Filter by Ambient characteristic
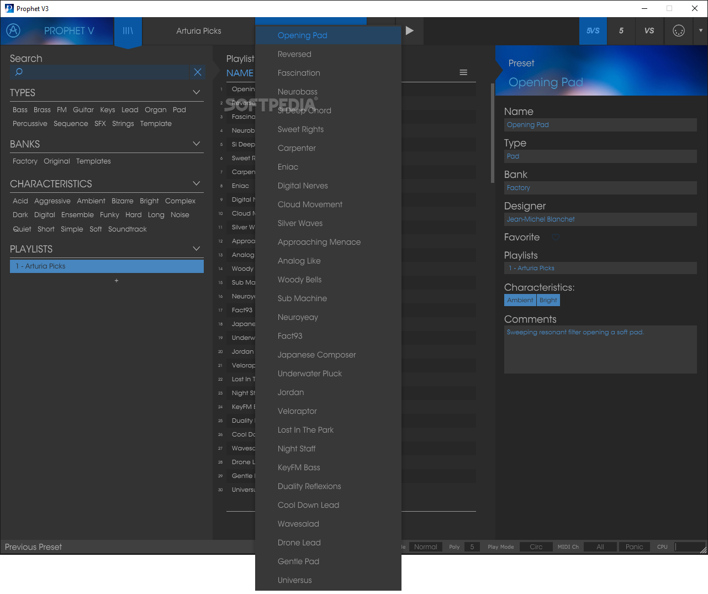 click(x=91, y=201)
